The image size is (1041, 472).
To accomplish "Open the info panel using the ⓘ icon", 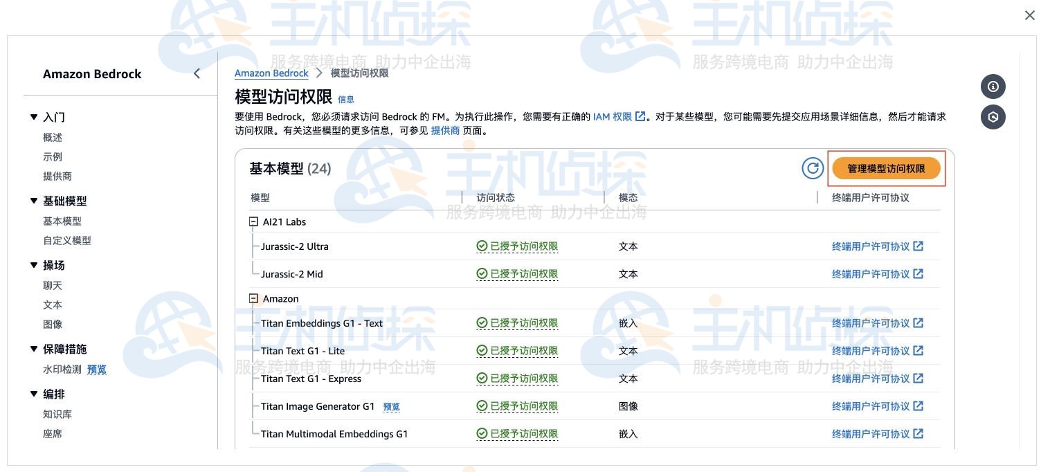I will [993, 86].
